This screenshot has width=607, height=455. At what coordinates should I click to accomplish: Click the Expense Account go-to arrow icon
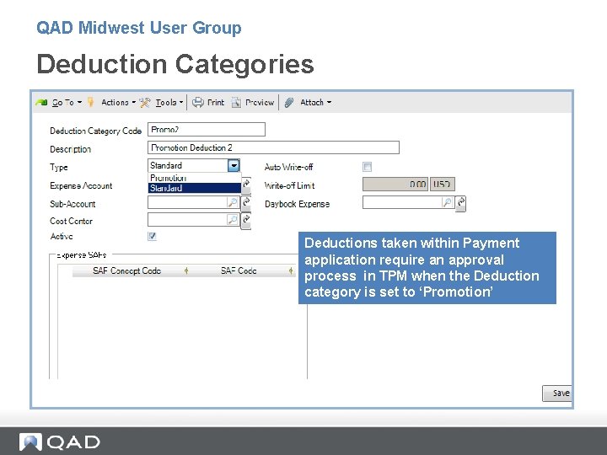[246, 185]
